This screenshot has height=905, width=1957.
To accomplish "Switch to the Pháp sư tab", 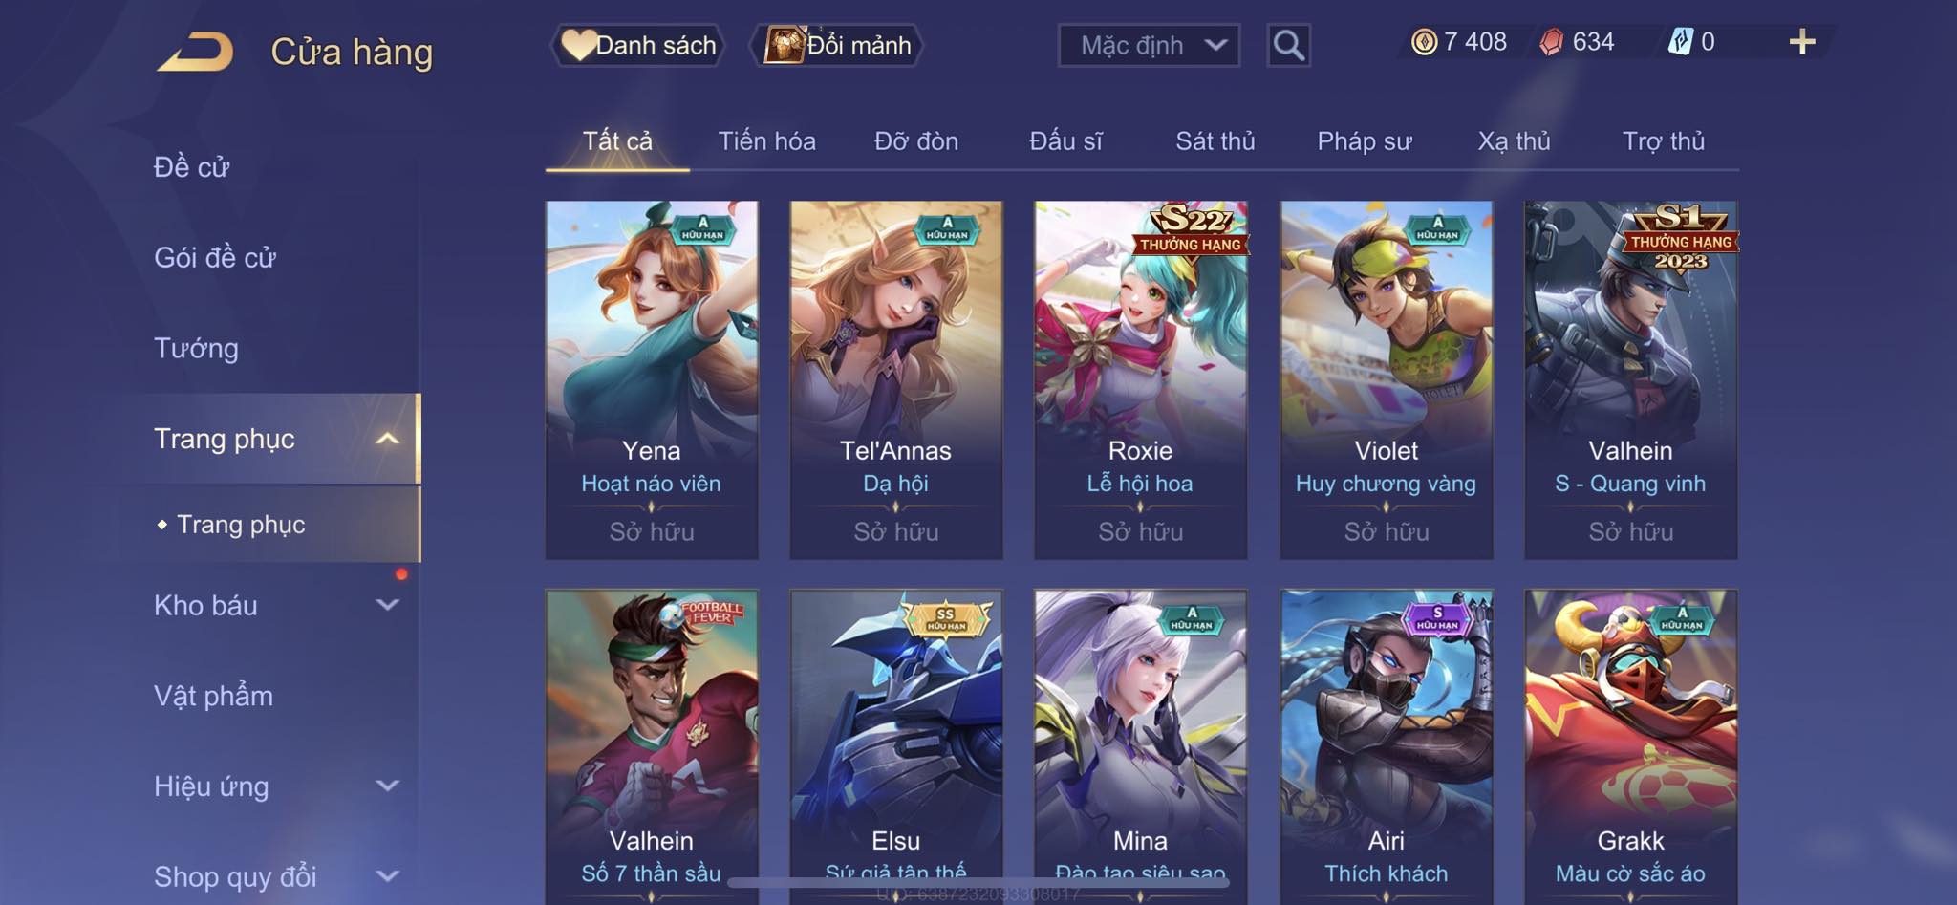I will coord(1364,141).
